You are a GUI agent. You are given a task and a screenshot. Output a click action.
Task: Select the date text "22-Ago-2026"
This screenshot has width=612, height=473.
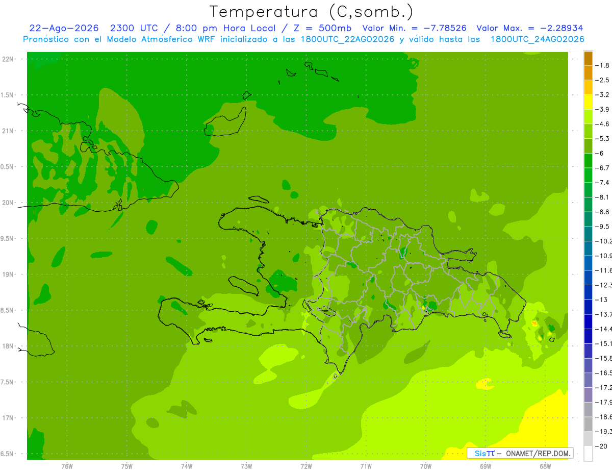point(64,28)
